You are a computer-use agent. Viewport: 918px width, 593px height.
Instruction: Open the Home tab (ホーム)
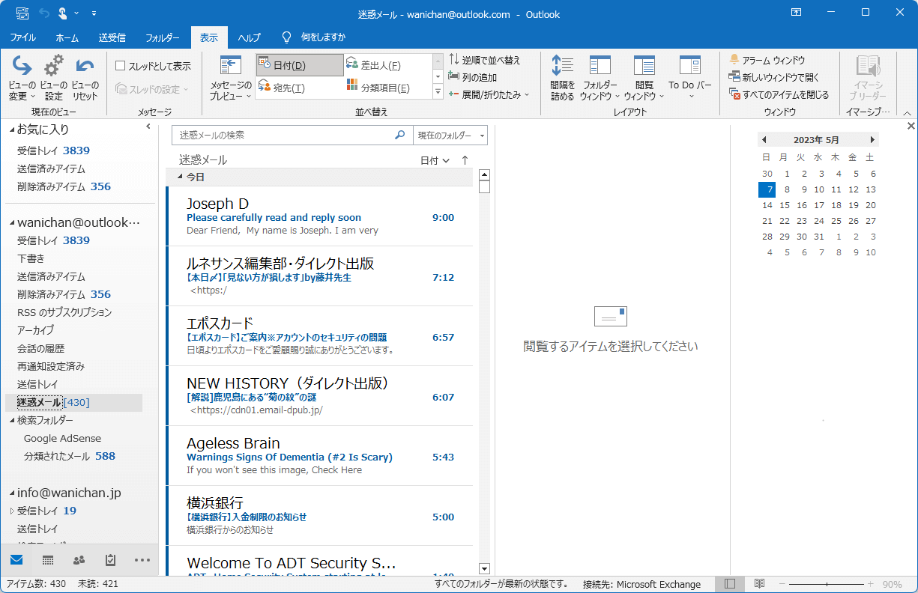pos(67,37)
